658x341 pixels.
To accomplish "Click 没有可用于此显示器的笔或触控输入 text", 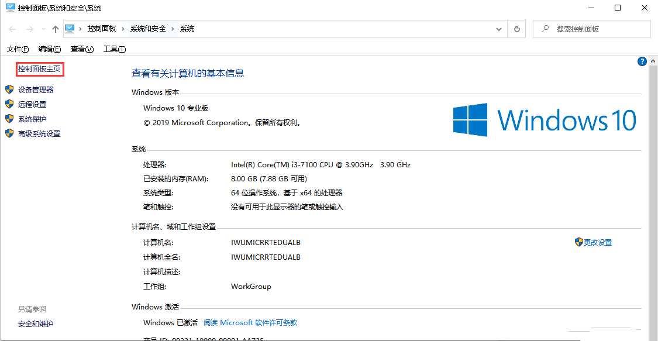I will pos(287,207).
